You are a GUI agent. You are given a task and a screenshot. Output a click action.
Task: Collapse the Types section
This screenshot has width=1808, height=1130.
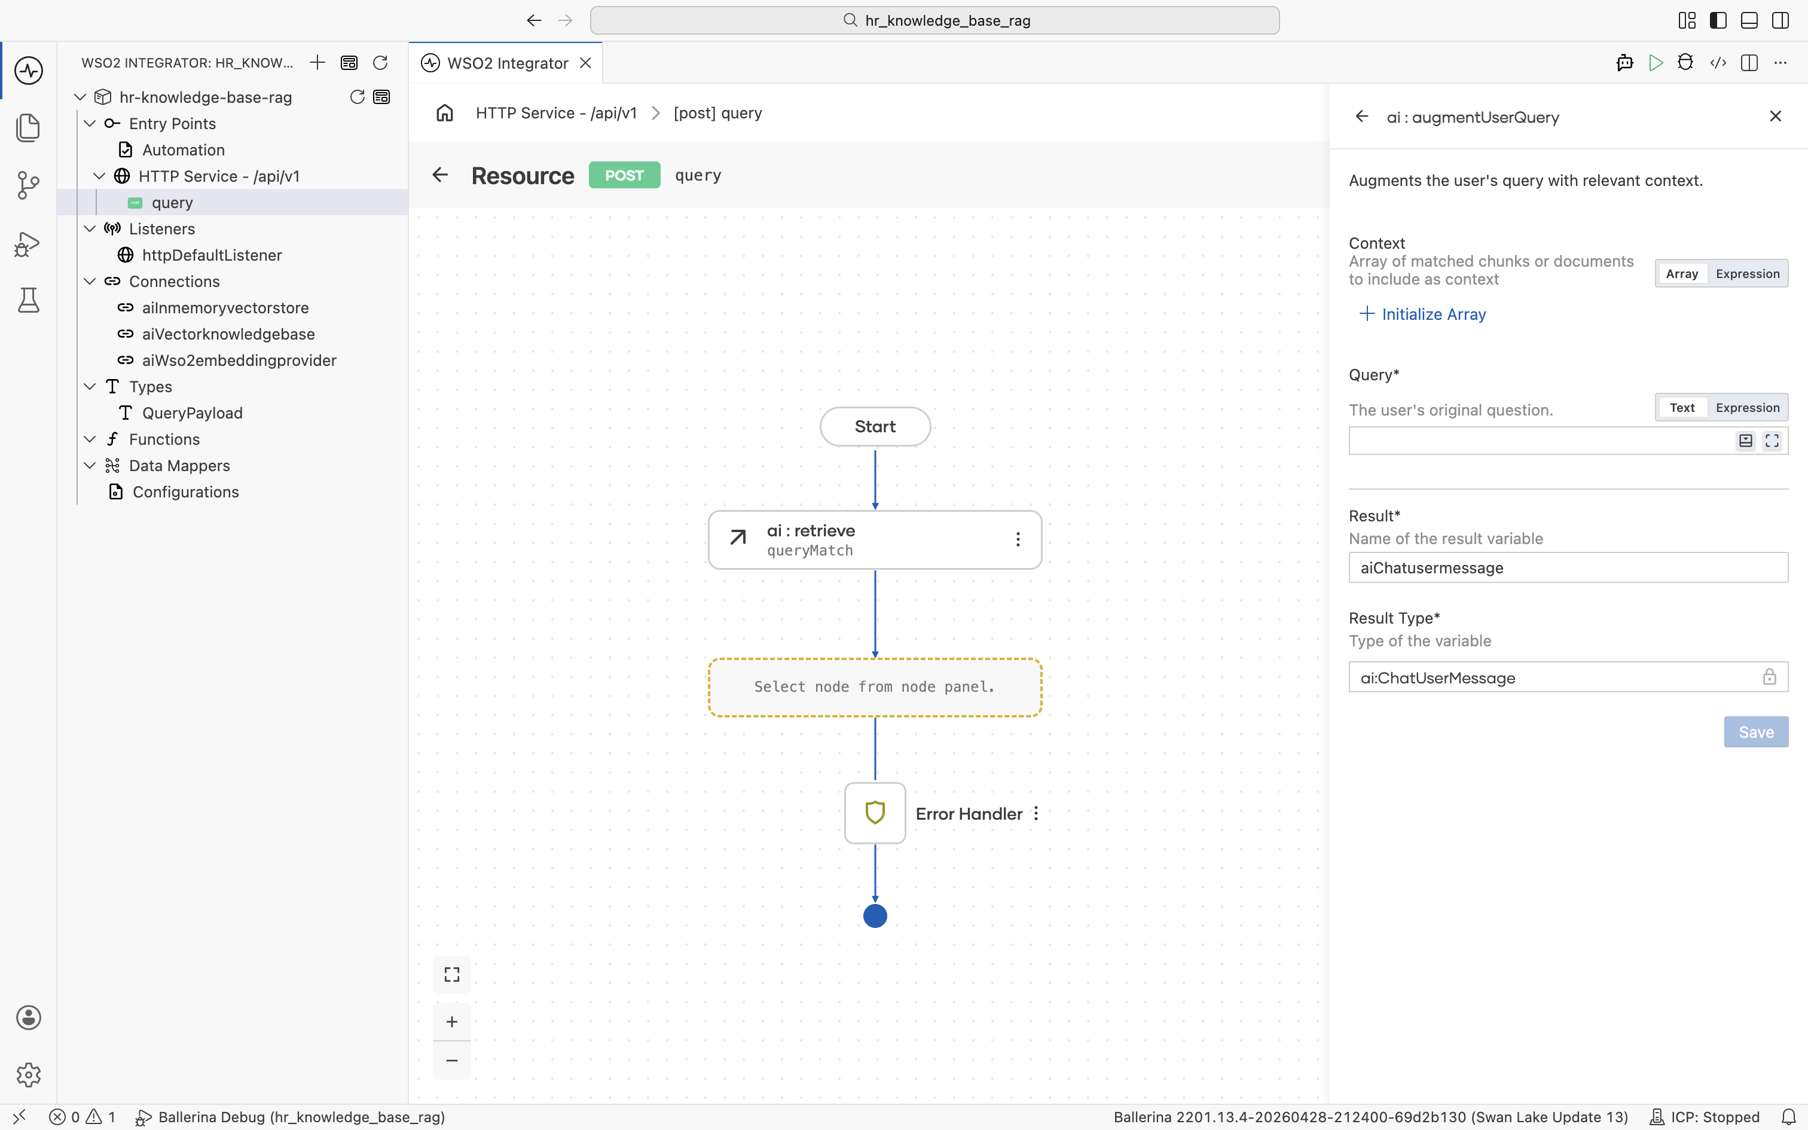pos(90,386)
